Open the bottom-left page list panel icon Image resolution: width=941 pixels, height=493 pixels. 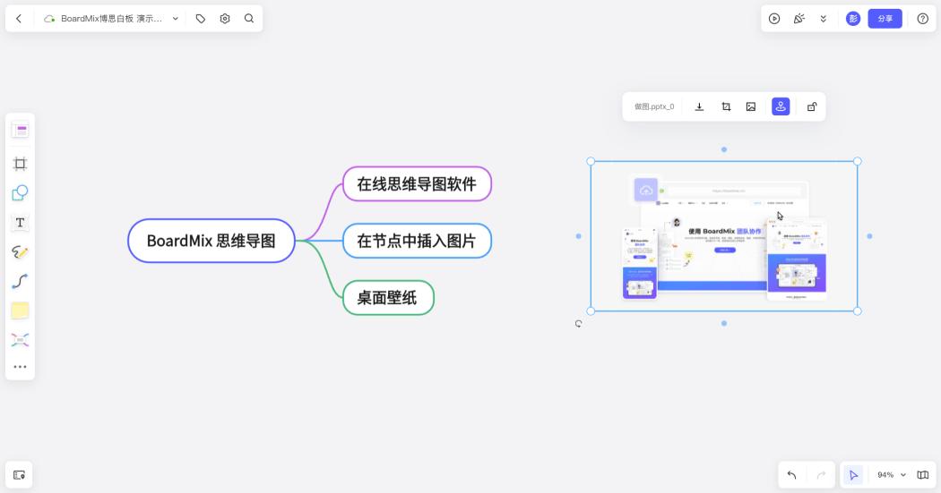tap(19, 475)
